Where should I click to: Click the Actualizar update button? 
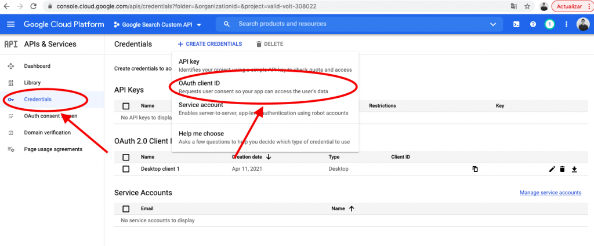click(572, 6)
